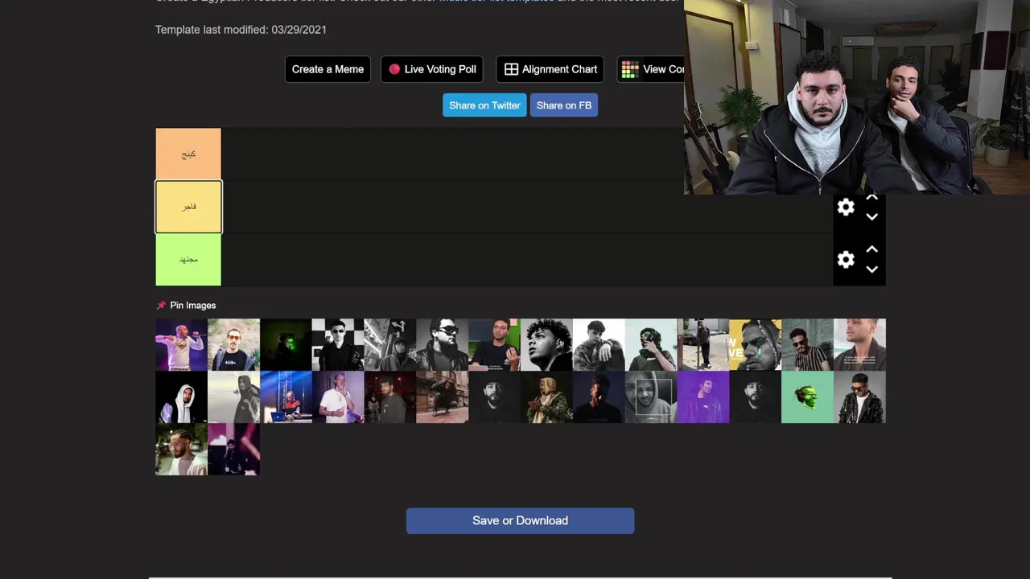The height and width of the screenshot is (579, 1030).
Task: Open settings gear for green tier row
Action: tap(846, 260)
